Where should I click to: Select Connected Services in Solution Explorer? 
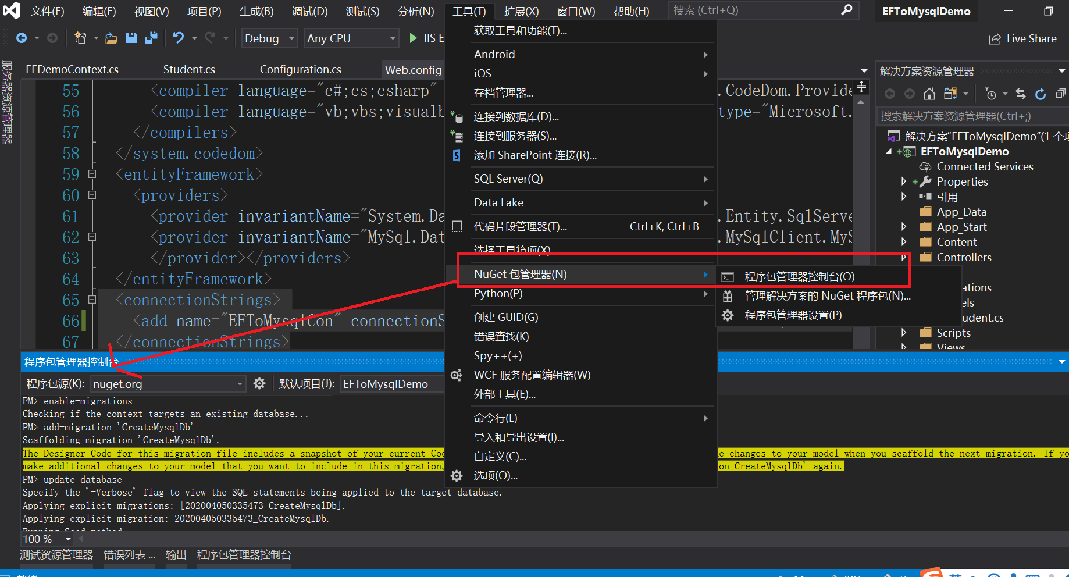pos(985,166)
